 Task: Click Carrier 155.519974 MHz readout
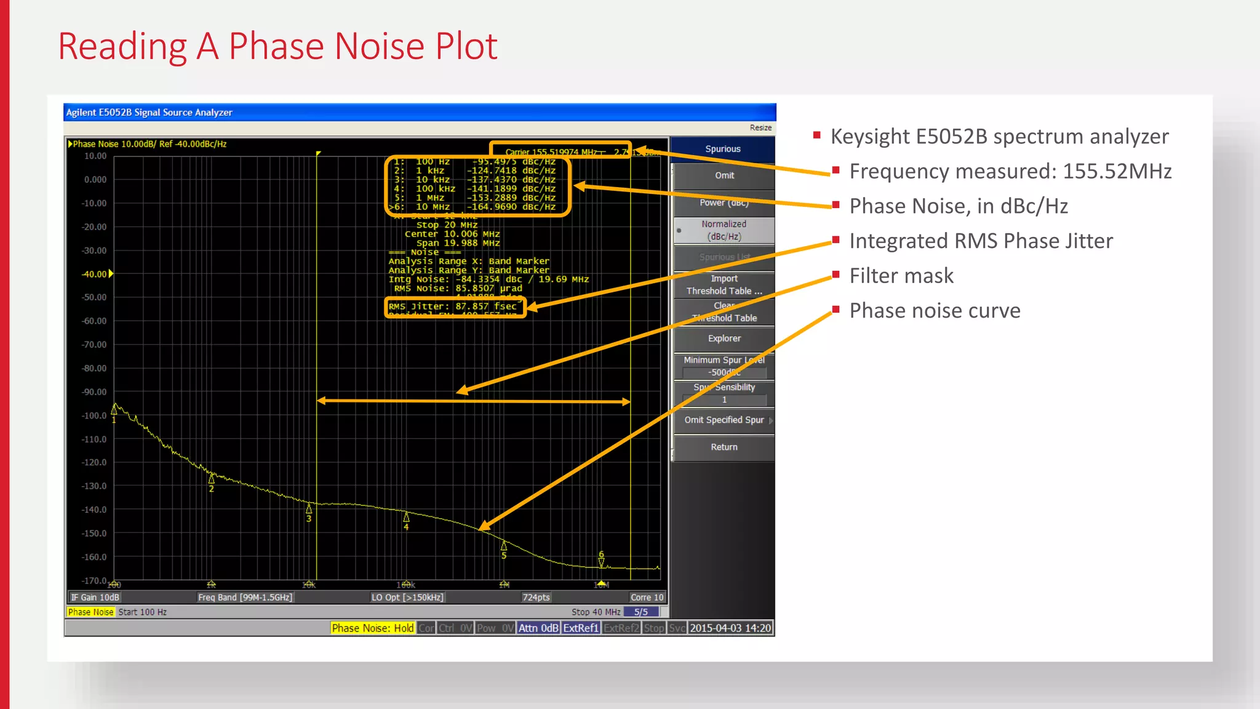551,152
